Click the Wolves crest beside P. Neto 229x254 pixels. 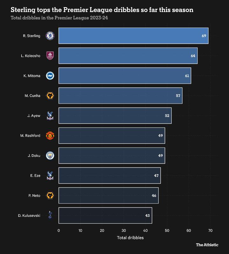tap(50, 196)
